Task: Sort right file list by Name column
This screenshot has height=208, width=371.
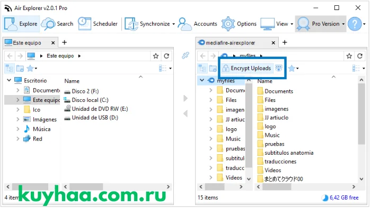Action: click(265, 81)
